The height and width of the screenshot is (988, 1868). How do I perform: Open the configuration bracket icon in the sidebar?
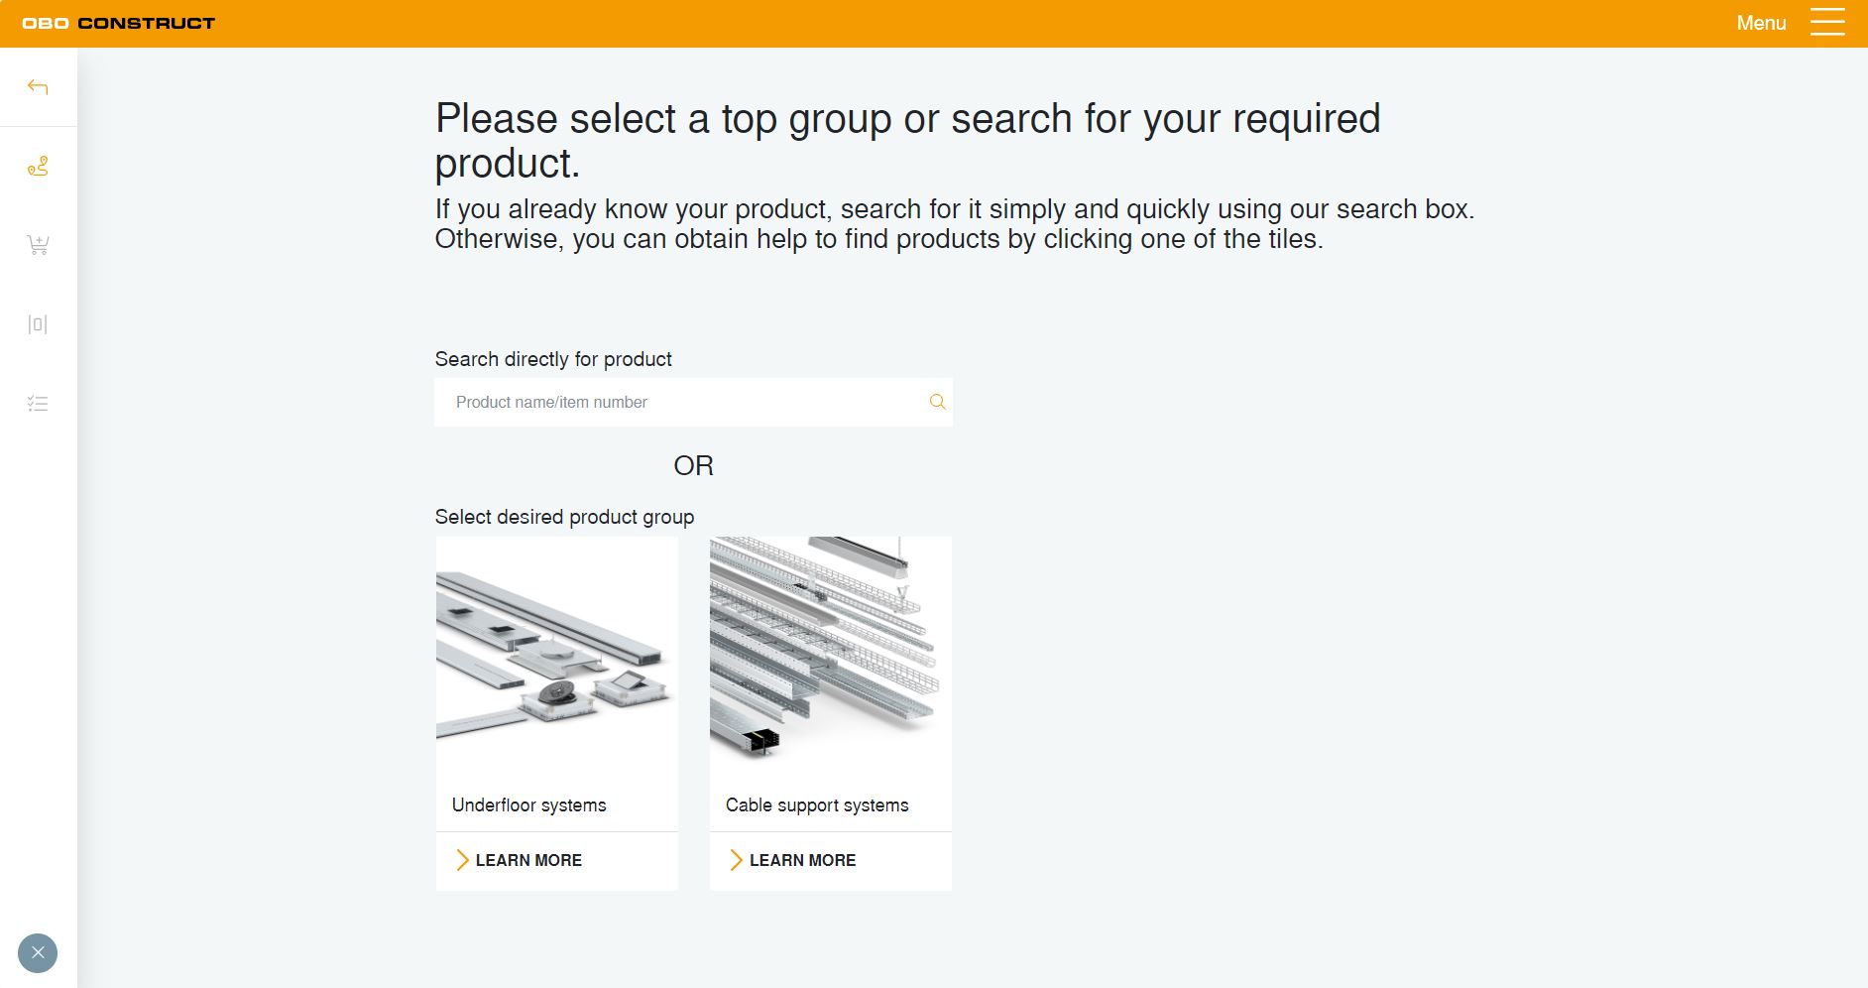[38, 324]
